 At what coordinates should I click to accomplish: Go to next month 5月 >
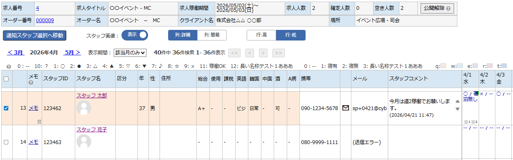(x=72, y=53)
